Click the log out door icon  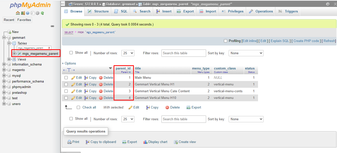[23, 13]
